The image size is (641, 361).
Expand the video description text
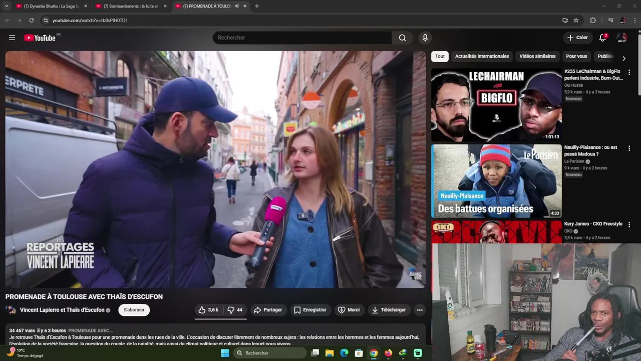[x=214, y=337]
